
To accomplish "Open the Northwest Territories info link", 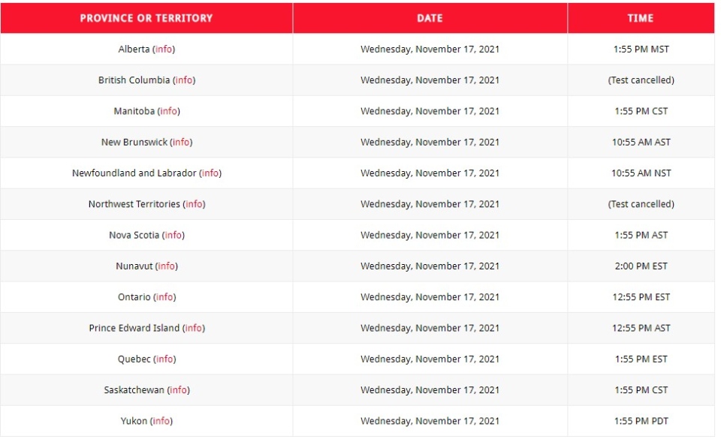I will 194,204.
